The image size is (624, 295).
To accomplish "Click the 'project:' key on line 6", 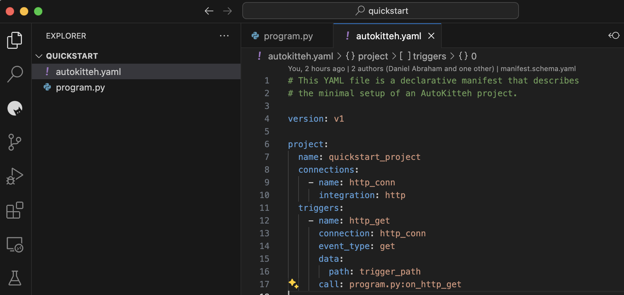I will point(308,144).
